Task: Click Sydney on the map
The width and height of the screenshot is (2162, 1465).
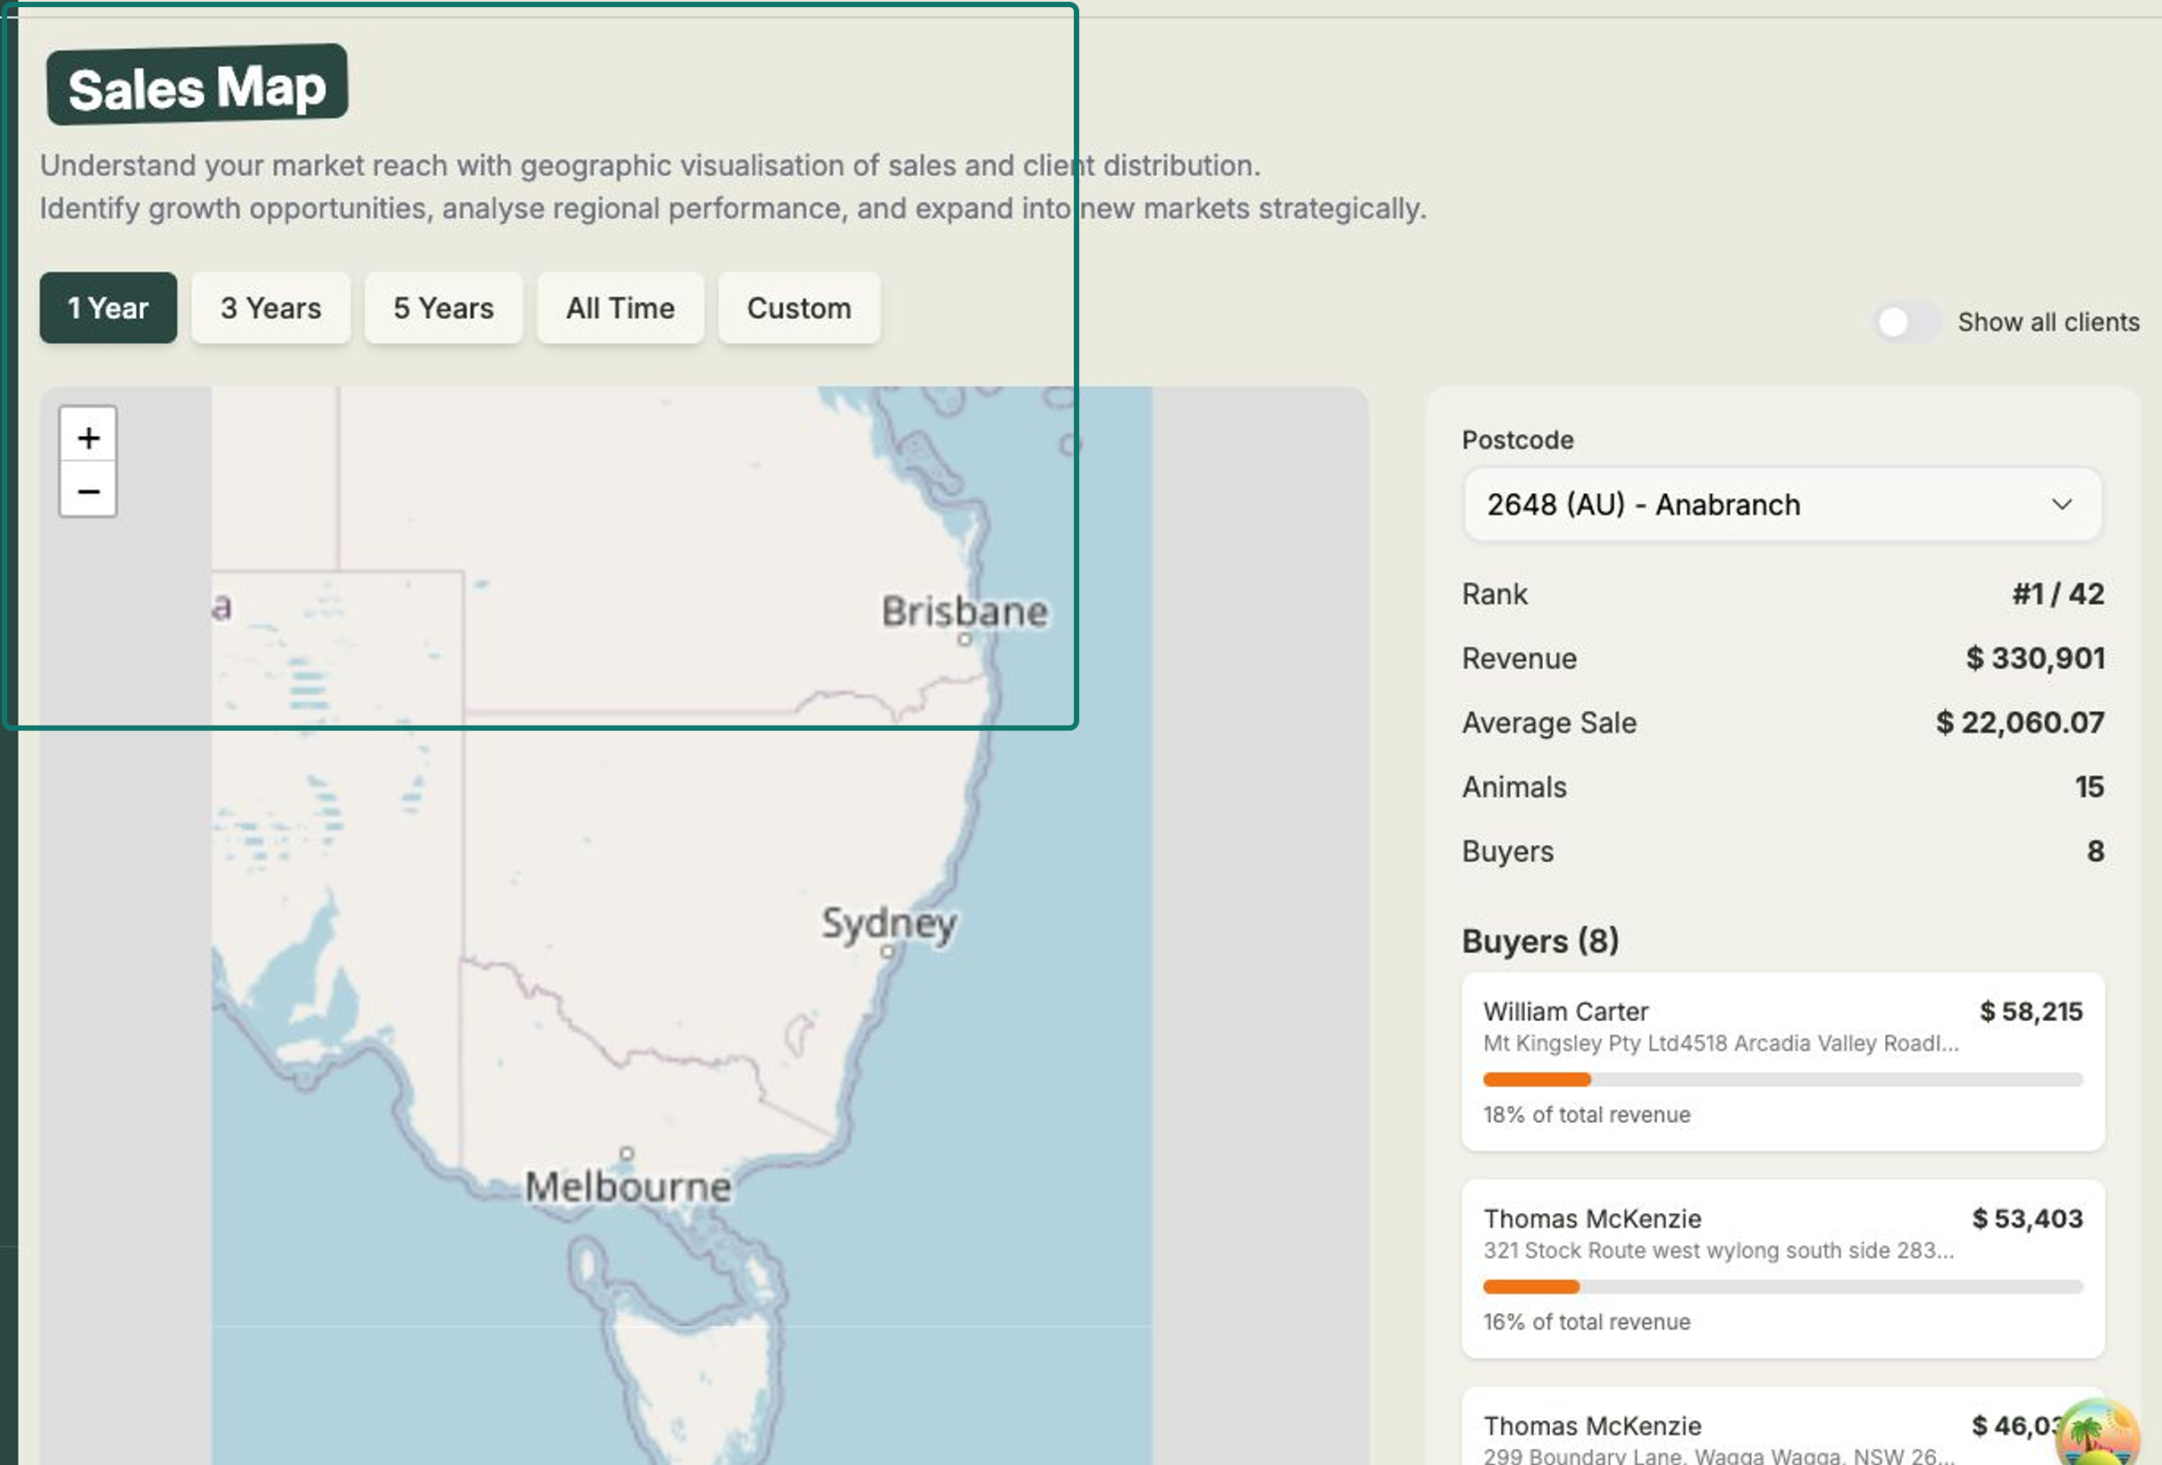Action: pyautogui.click(x=888, y=925)
